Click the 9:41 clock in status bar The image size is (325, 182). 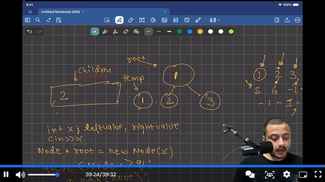pyautogui.click(x=30, y=5)
